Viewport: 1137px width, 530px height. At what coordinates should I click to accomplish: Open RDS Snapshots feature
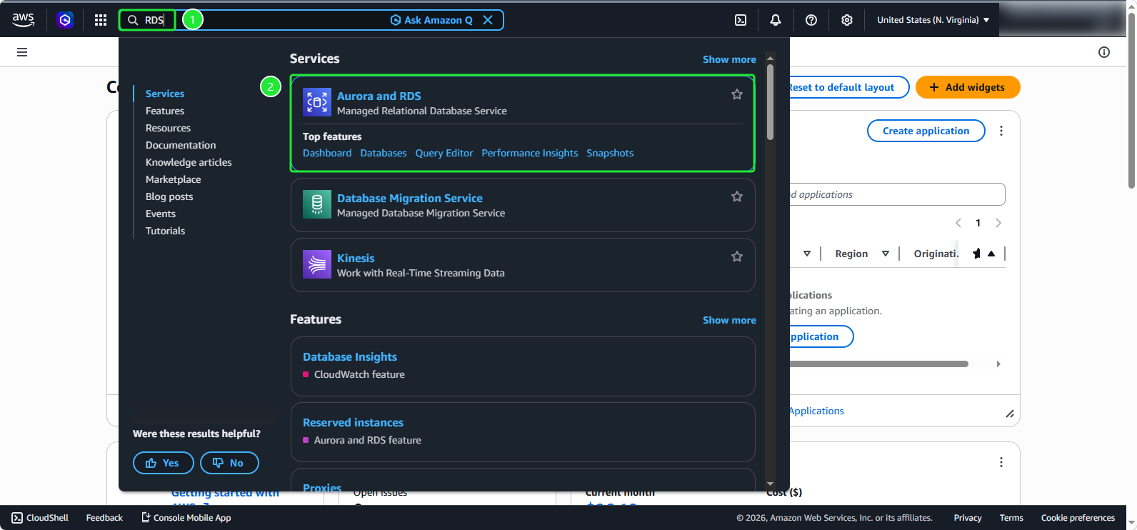point(610,153)
